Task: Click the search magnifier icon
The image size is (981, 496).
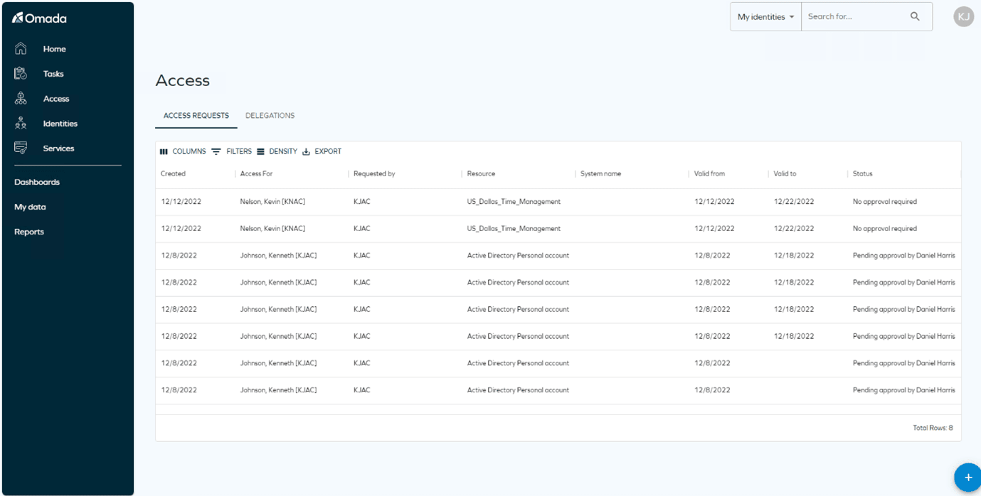Action: (x=915, y=16)
